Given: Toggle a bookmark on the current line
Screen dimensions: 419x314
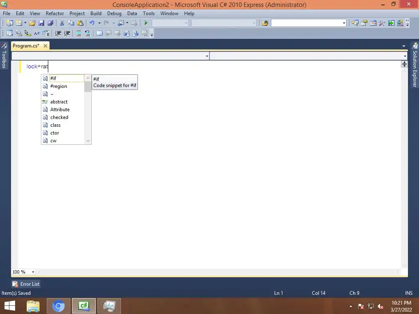Looking at the screenshot, I should [99, 33].
